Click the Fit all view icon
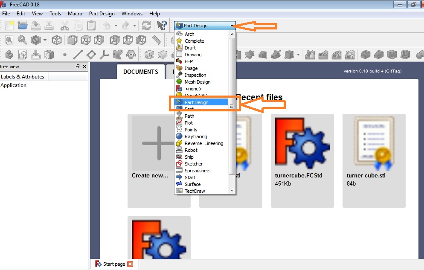This screenshot has width=424, height=270. coord(9,40)
